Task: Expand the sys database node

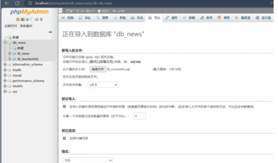Action: click(5, 92)
